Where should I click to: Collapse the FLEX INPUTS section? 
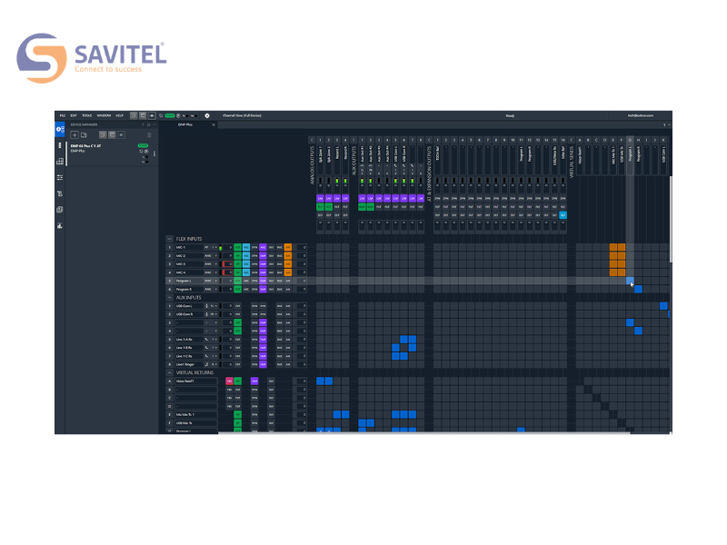(x=170, y=239)
